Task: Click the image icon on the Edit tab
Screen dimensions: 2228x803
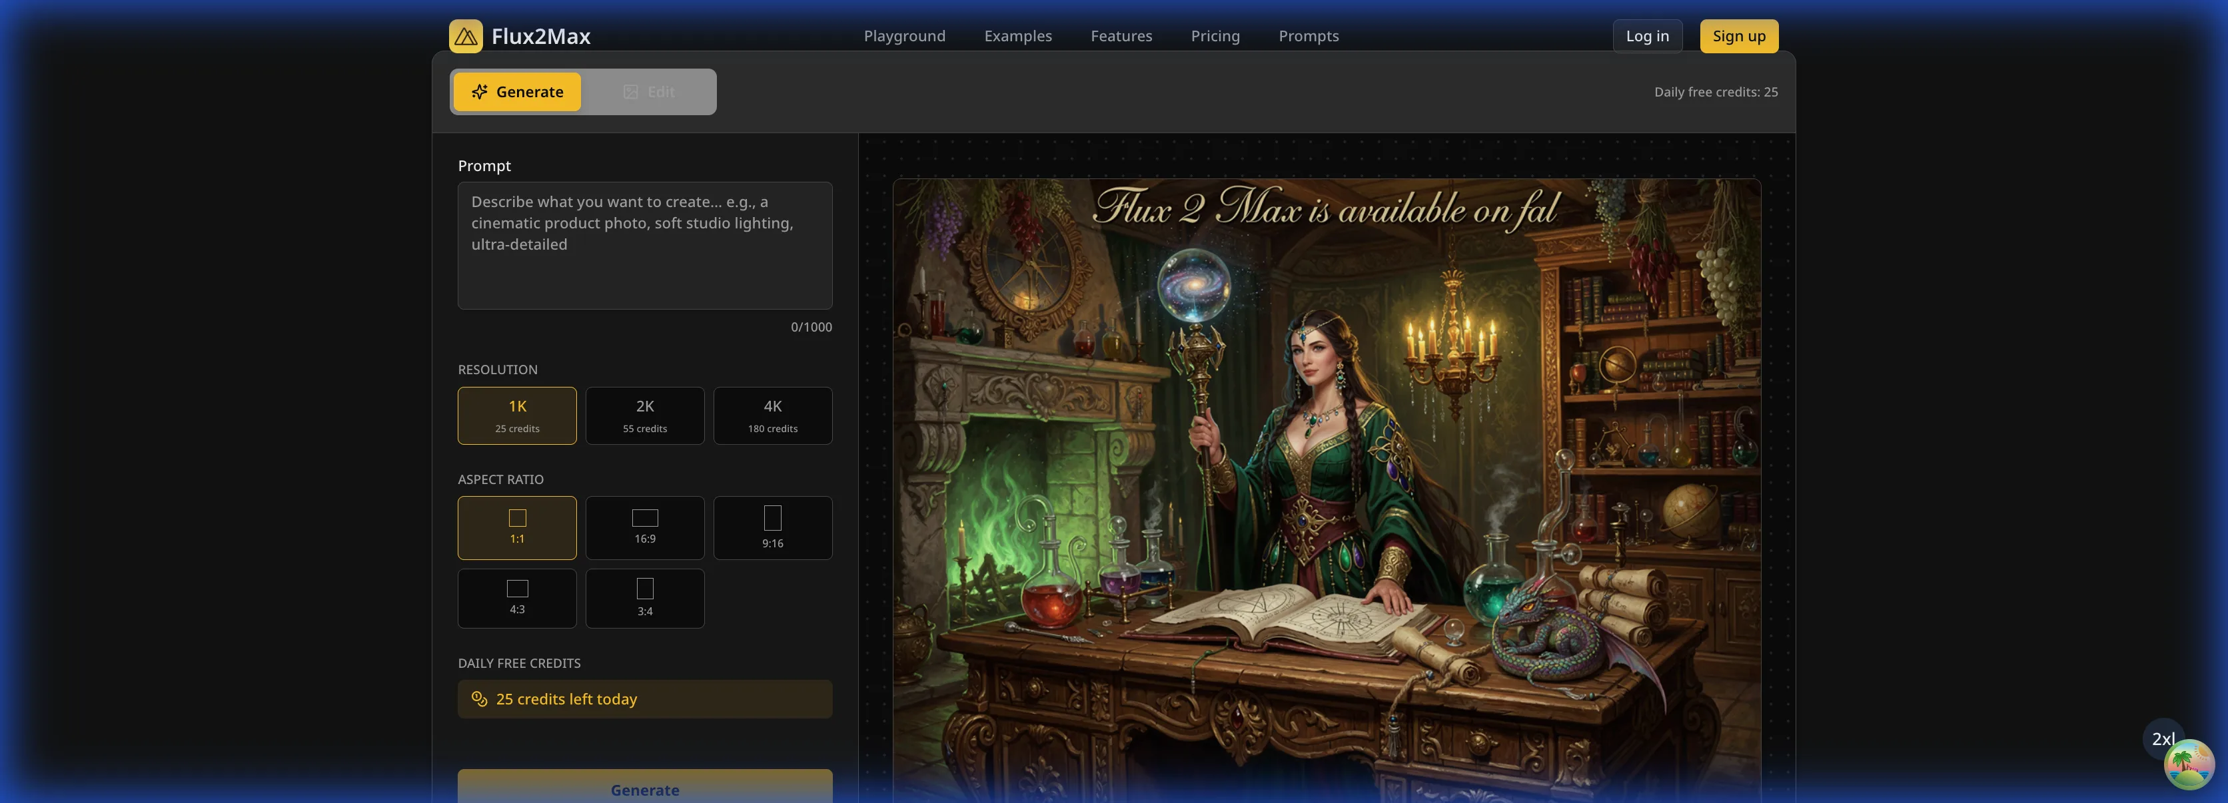Action: pyautogui.click(x=630, y=92)
